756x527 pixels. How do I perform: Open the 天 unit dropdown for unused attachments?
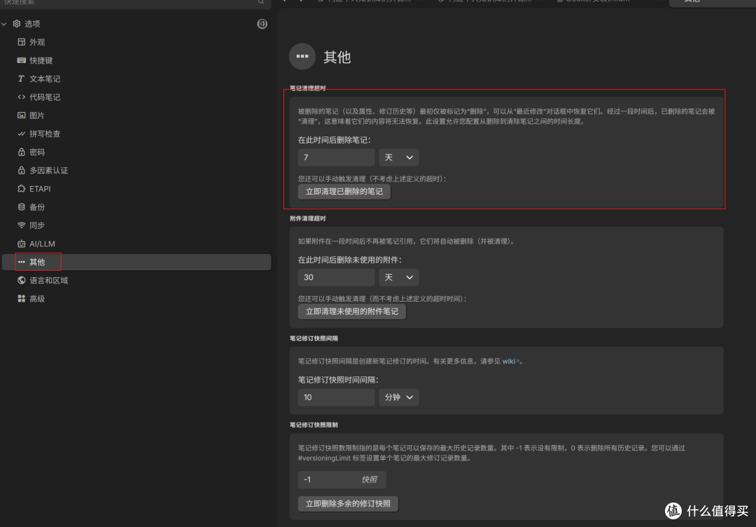click(399, 277)
